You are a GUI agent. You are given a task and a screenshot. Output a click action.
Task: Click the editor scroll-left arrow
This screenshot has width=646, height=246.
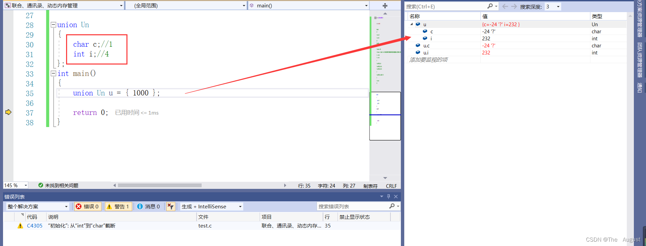(x=115, y=185)
